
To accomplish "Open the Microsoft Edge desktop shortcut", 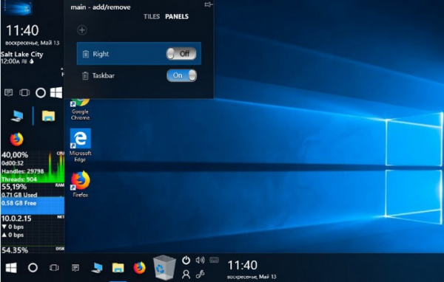I will point(81,145).
